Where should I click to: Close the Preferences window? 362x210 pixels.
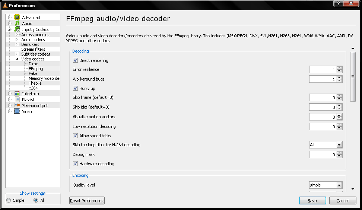pyautogui.click(x=351, y=3)
